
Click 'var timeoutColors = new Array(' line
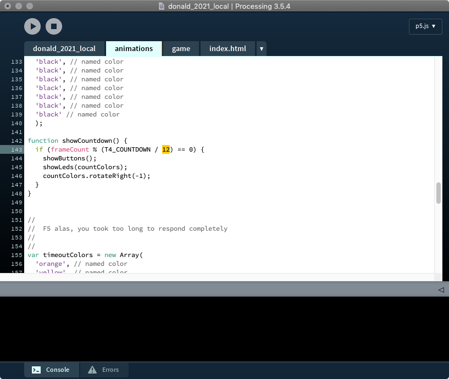click(x=85, y=255)
